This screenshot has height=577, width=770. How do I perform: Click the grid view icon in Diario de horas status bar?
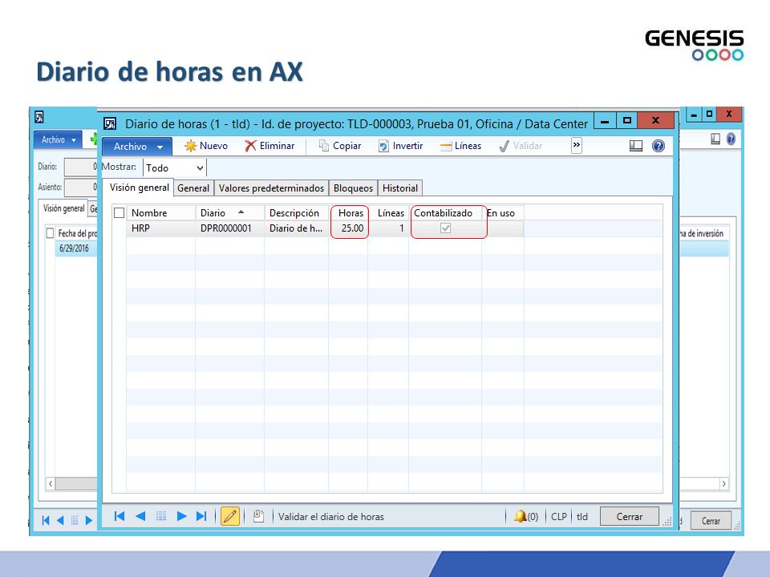(161, 516)
